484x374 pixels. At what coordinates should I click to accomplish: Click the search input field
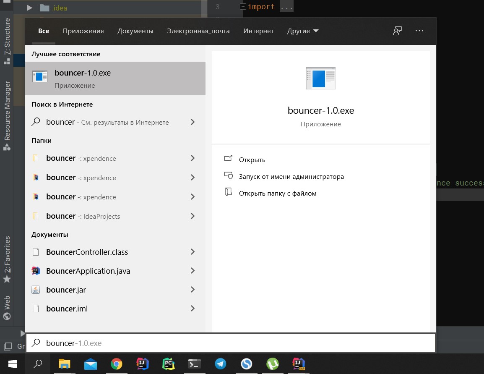pos(231,343)
